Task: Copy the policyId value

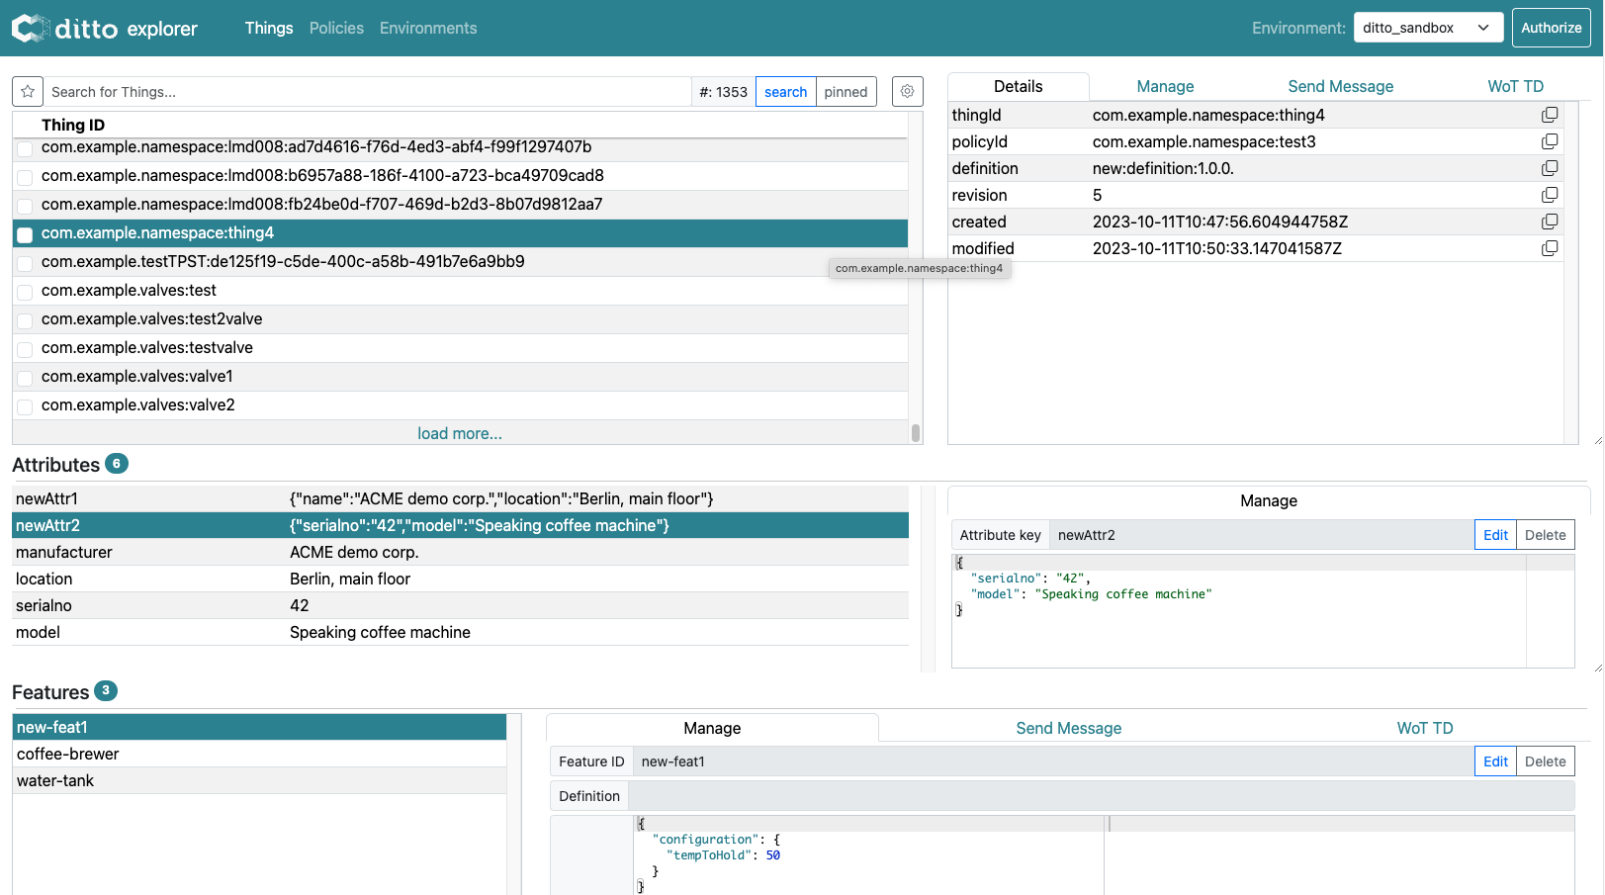Action: click(1549, 141)
